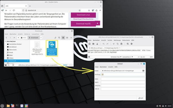Go back in the file manager

[x=6, y=38]
